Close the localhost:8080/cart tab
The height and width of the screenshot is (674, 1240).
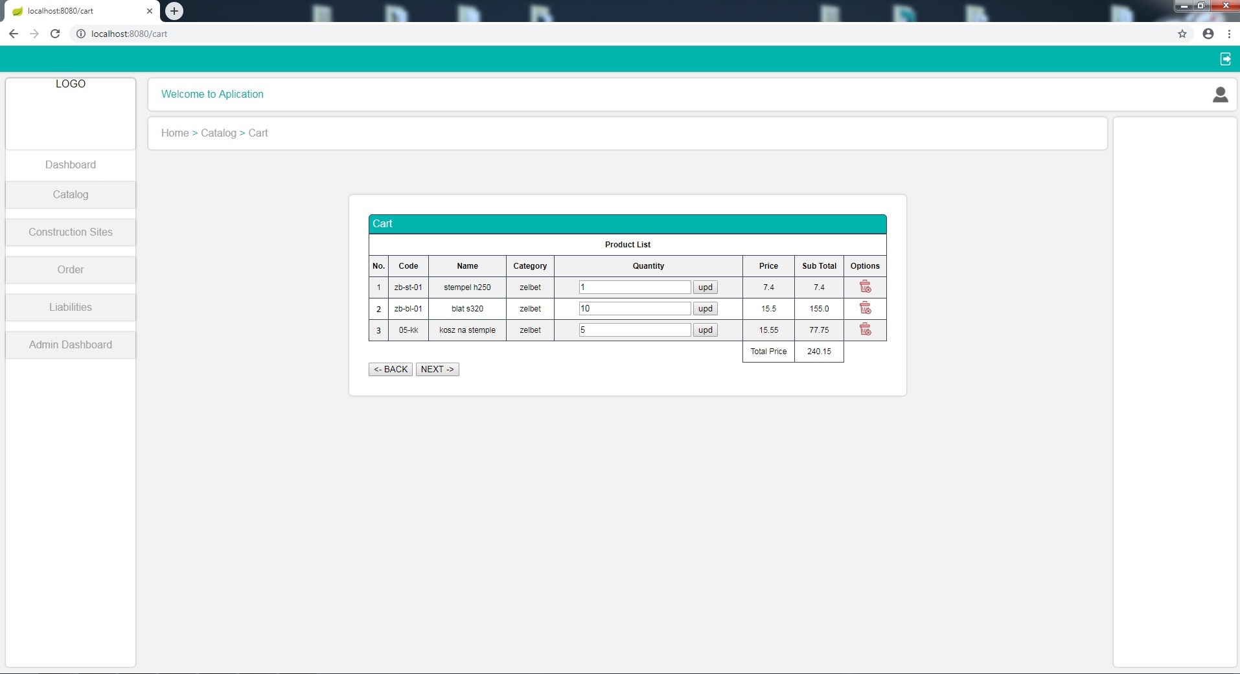(150, 11)
